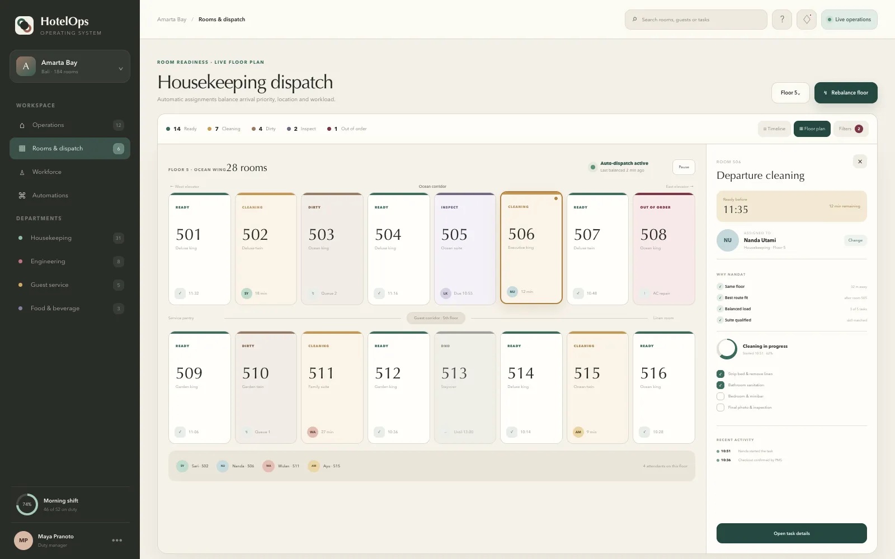Check Bedroom & minibar task
The width and height of the screenshot is (895, 559).
(x=720, y=396)
